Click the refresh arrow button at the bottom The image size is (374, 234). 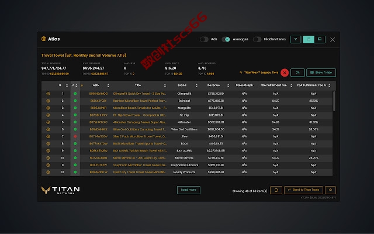(x=276, y=190)
